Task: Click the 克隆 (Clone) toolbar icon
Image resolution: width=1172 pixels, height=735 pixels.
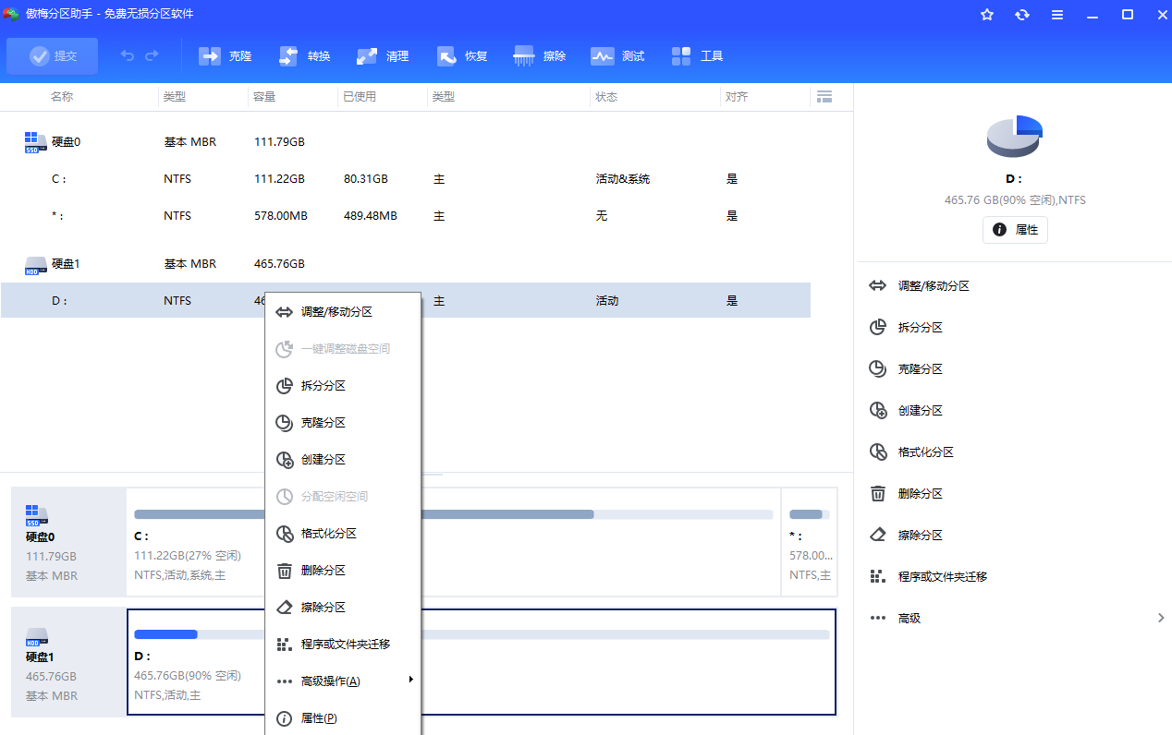Action: click(x=226, y=56)
